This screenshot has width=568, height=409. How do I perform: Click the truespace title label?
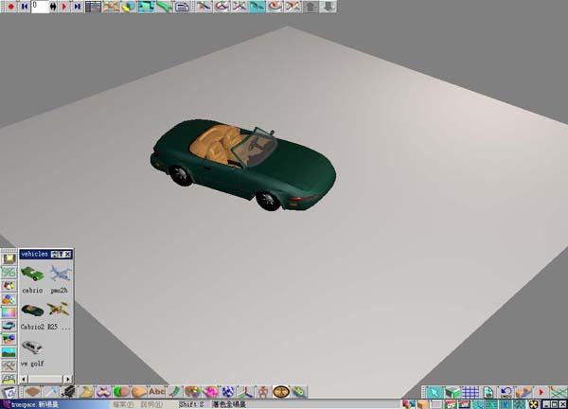tap(17, 404)
